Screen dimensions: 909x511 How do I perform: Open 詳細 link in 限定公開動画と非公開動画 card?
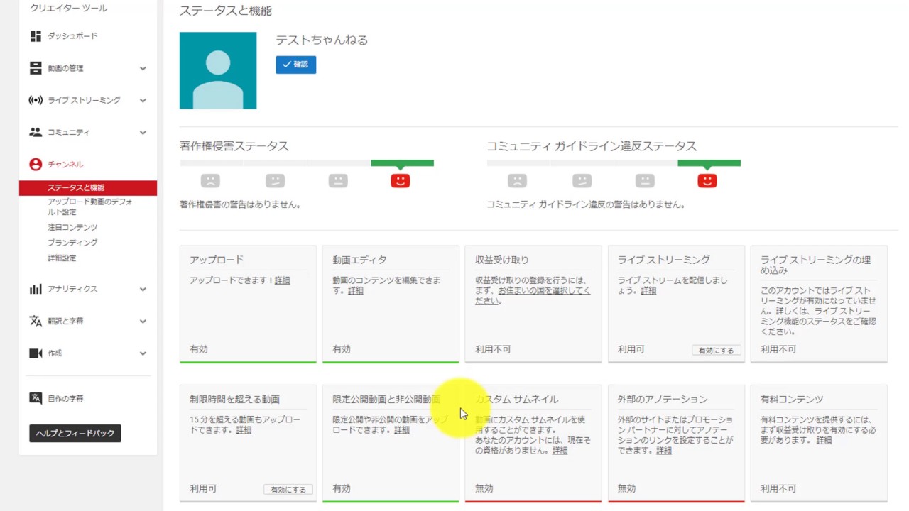[402, 430]
